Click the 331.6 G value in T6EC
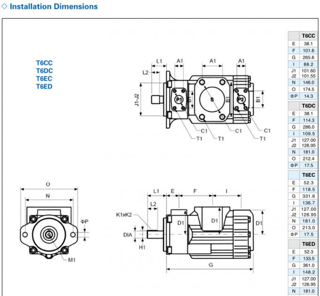The width and height of the screenshot is (320, 296). tap(308, 196)
